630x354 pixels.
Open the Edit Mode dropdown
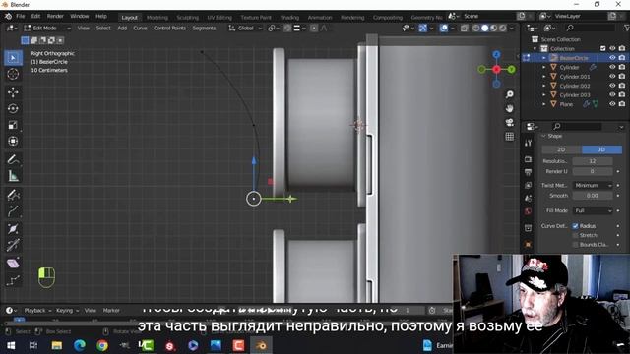click(x=47, y=29)
